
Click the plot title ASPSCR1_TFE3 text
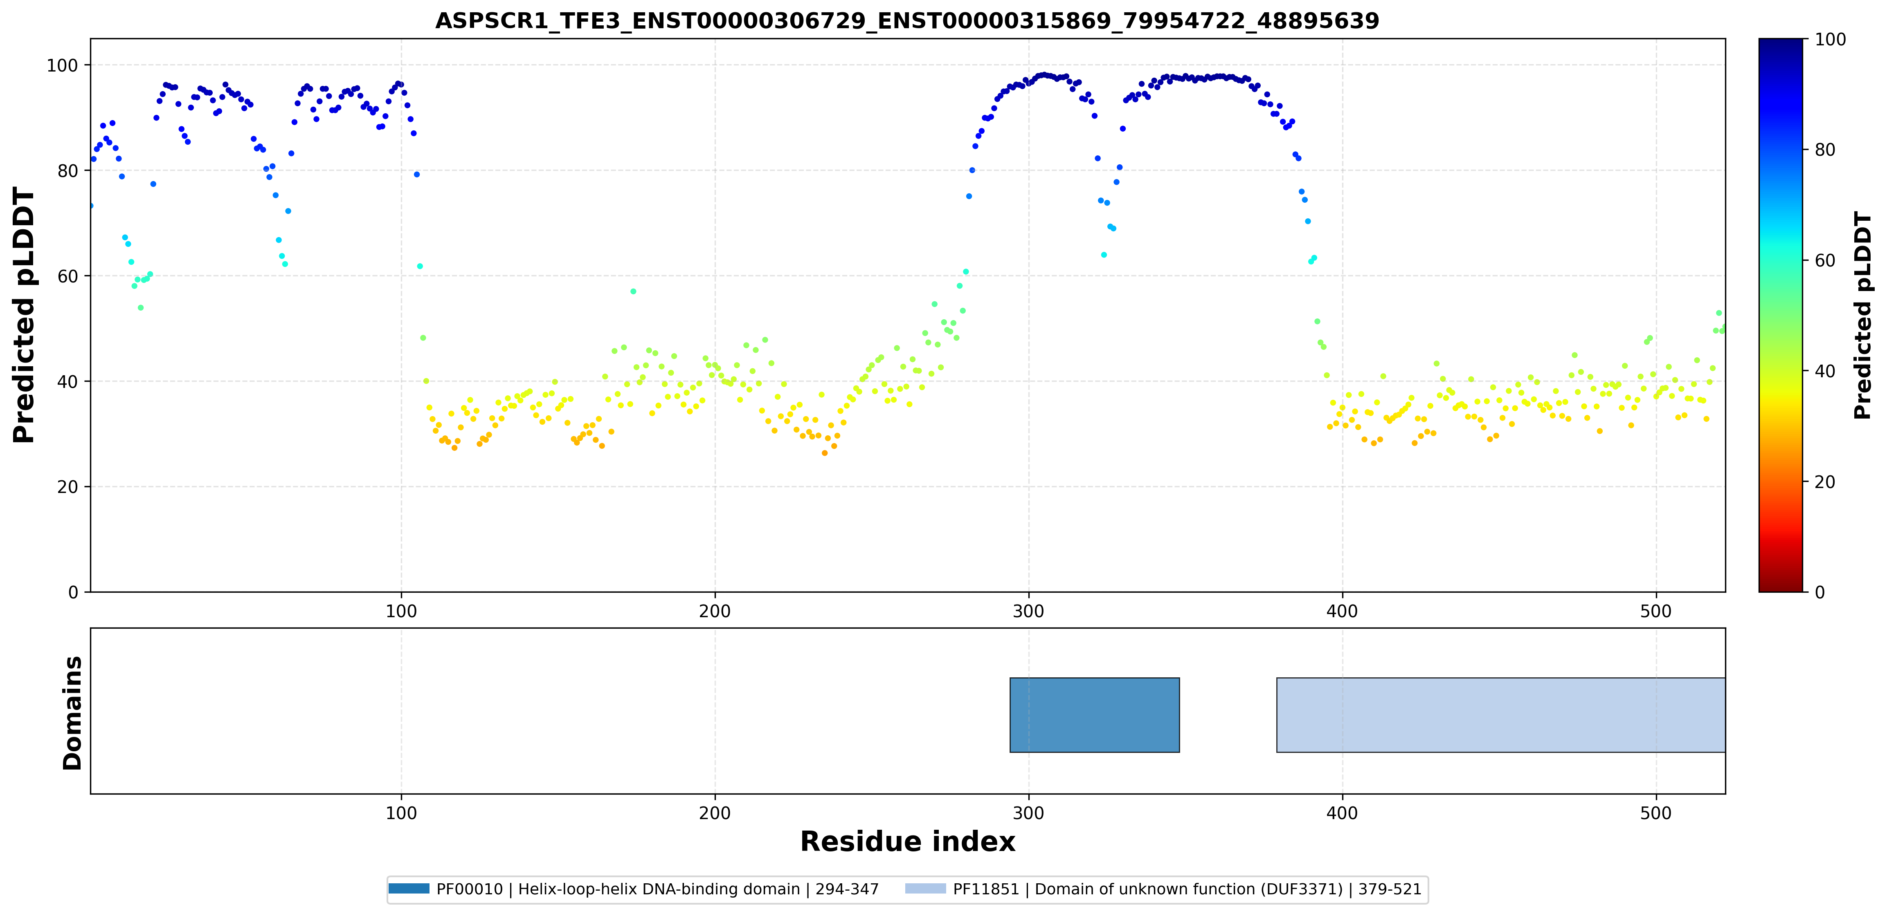point(907,20)
